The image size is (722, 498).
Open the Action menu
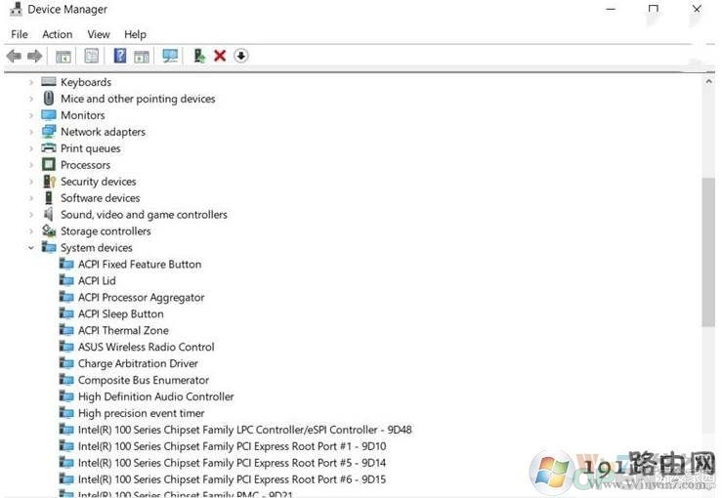click(57, 34)
